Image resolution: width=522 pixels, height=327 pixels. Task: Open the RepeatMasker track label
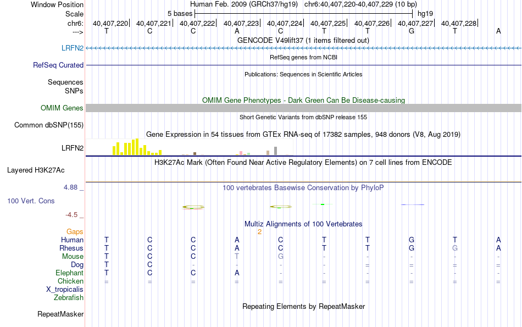[x=60, y=314]
